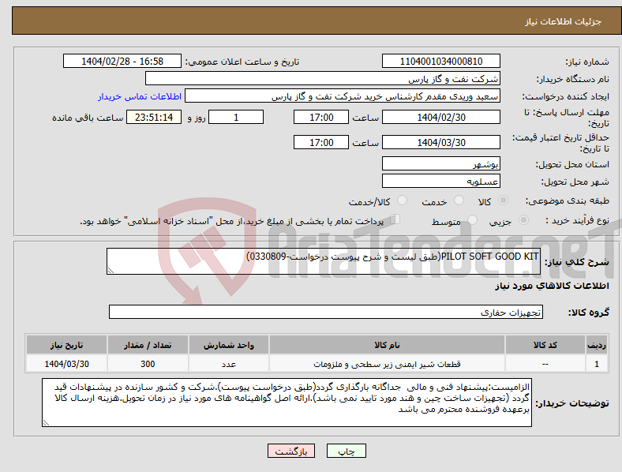Select the کالا radio button
This screenshot has width=622, height=472.
503,200
